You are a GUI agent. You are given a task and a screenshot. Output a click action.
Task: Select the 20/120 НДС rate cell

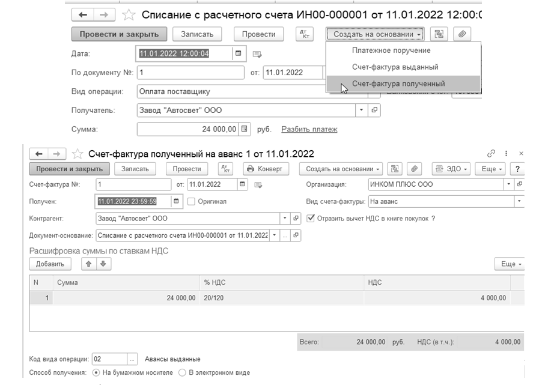click(282, 298)
